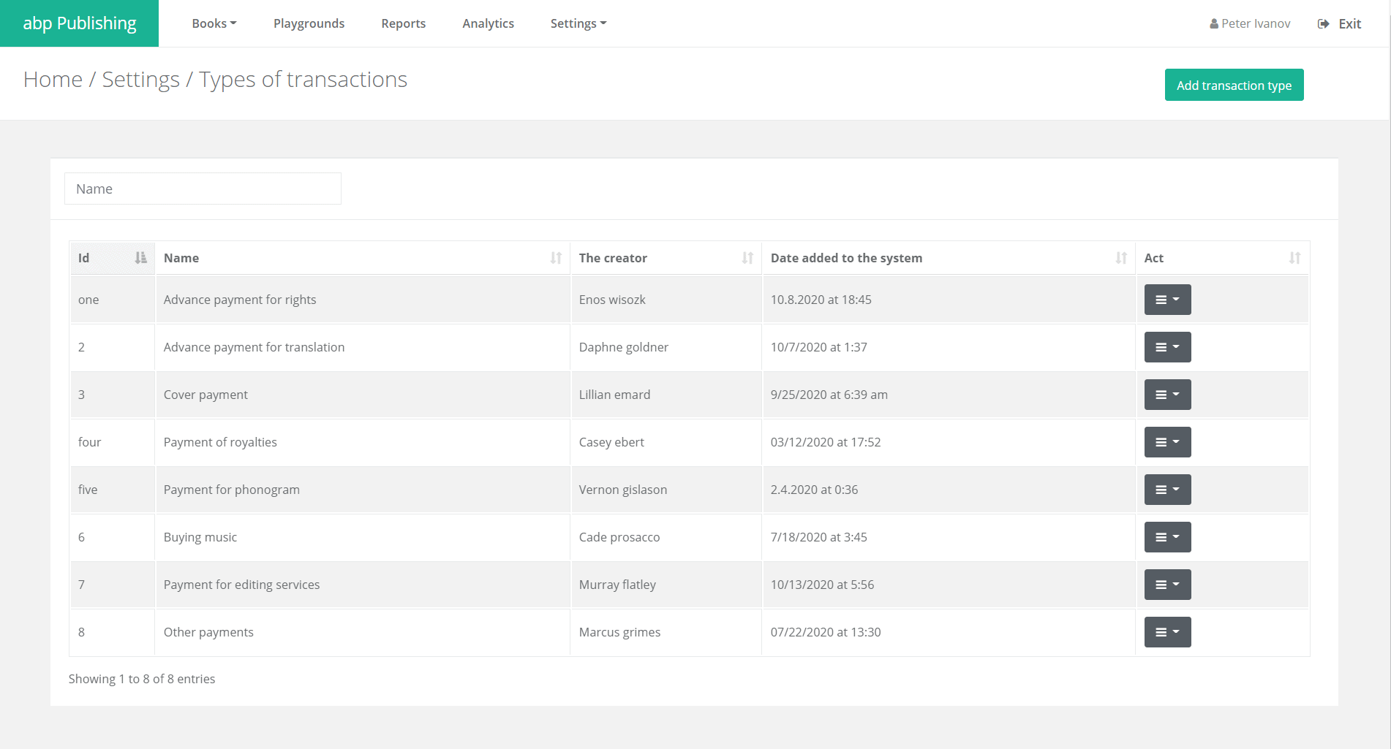Click the date '07/22/2020 at 13:30'
The width and height of the screenshot is (1391, 749).
click(x=826, y=632)
